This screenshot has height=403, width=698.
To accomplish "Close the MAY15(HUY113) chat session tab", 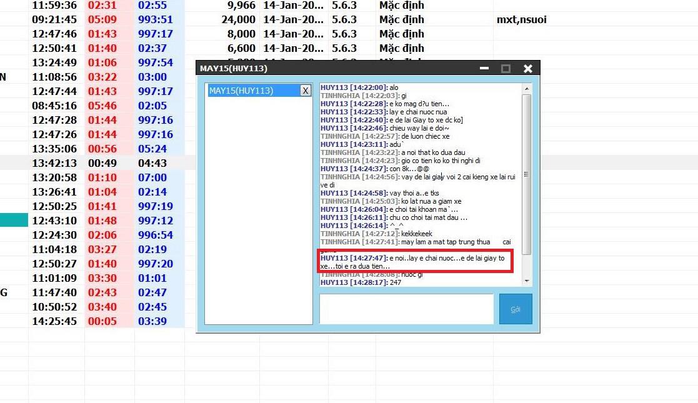I will pyautogui.click(x=306, y=91).
